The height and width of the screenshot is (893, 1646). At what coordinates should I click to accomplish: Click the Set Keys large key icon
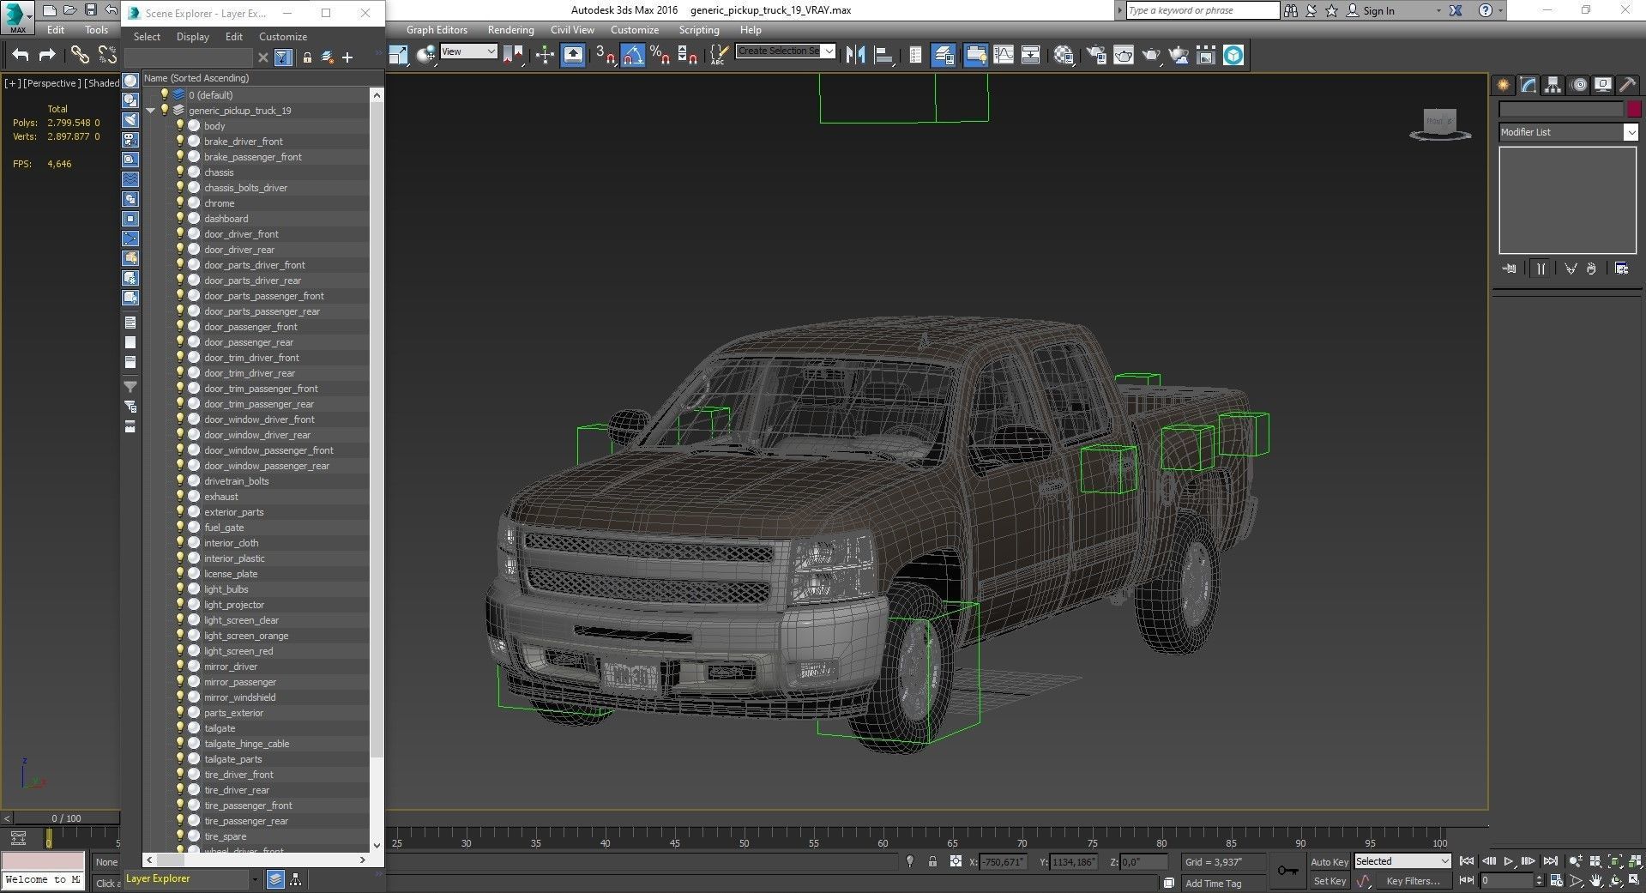tap(1287, 871)
